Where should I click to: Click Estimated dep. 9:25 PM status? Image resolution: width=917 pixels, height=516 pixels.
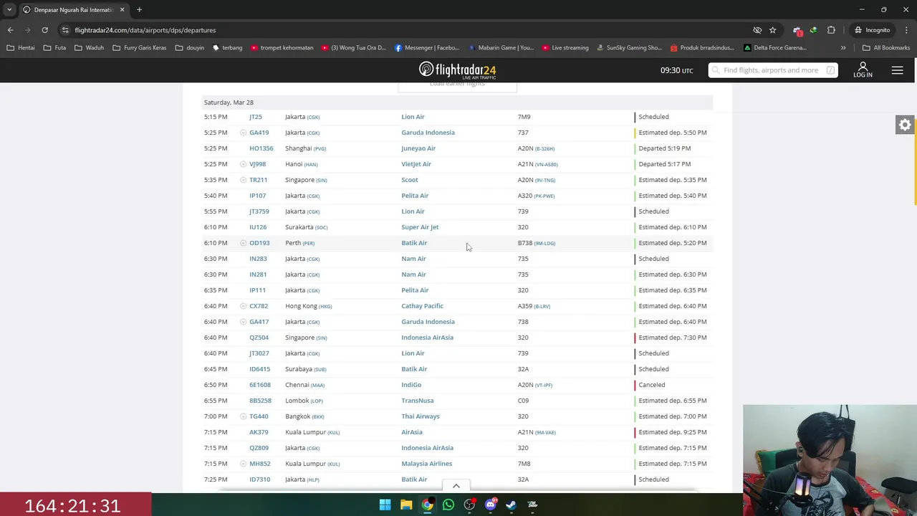tap(673, 432)
